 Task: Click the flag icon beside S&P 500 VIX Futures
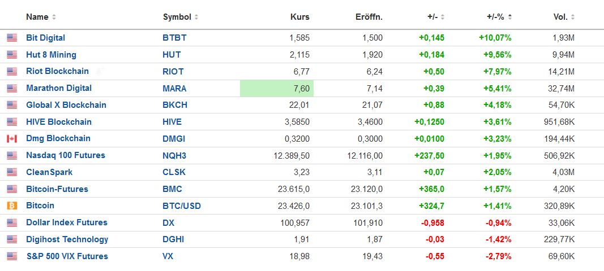(x=12, y=256)
